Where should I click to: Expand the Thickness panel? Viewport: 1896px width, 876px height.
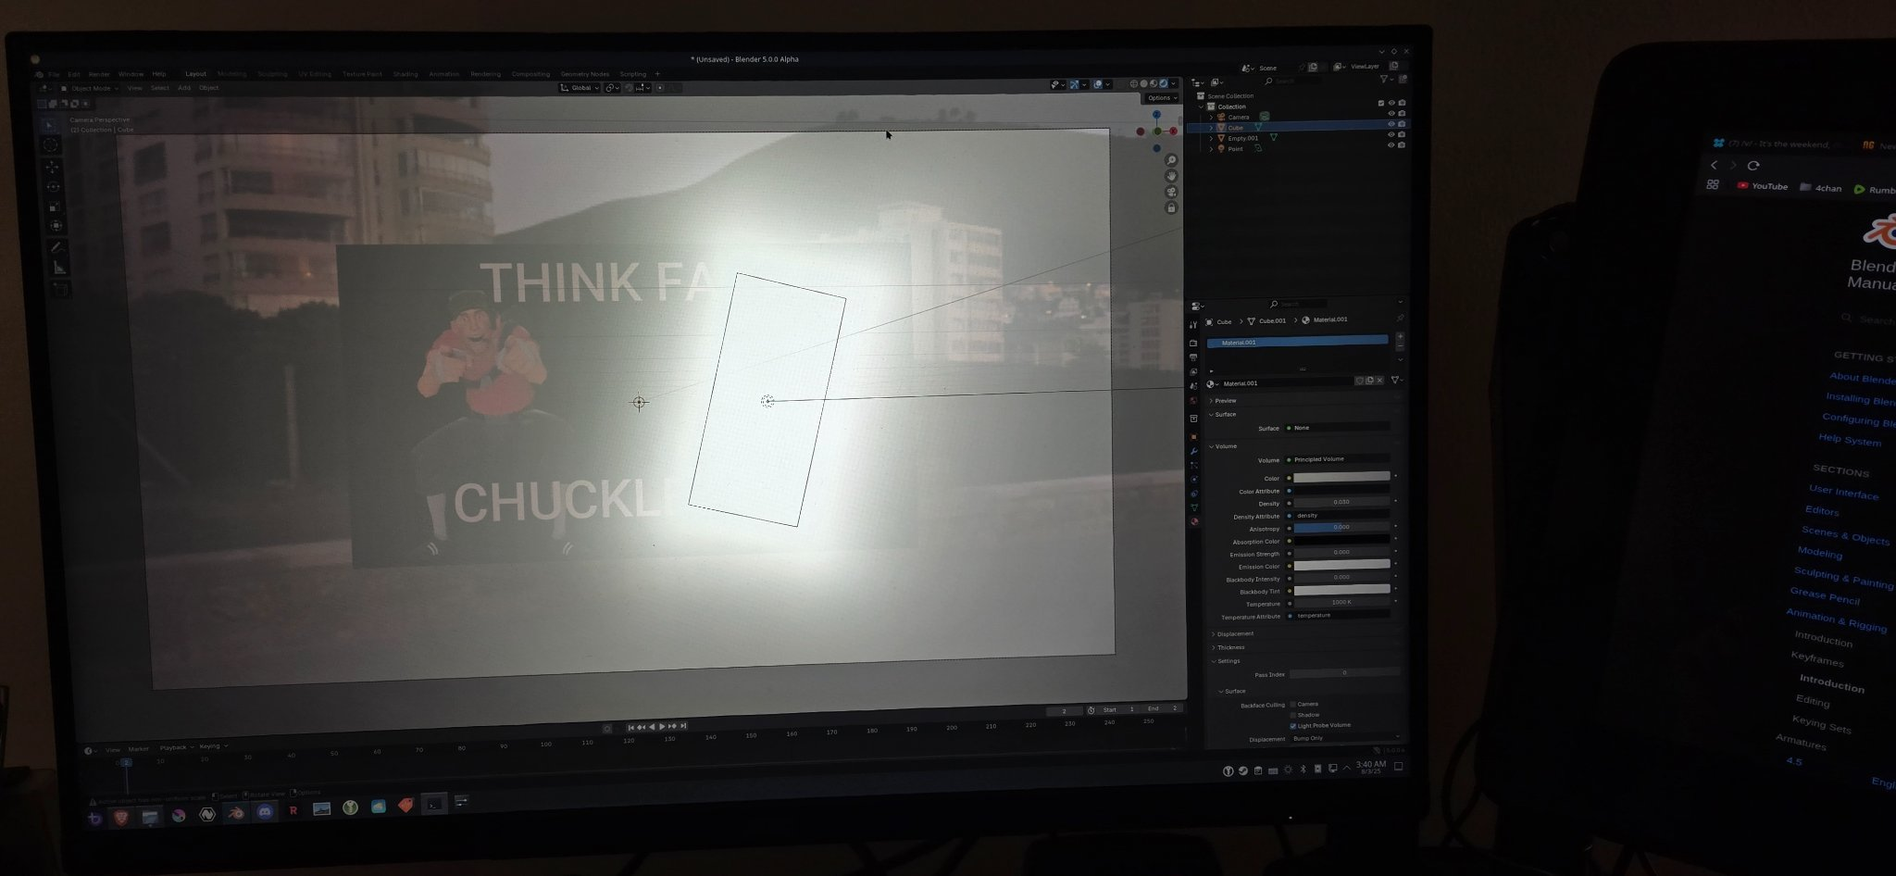pos(1213,648)
